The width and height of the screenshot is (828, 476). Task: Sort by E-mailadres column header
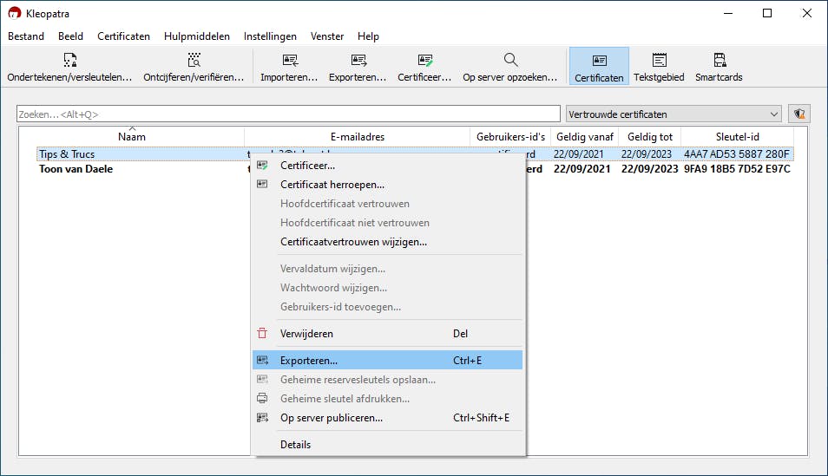pos(358,137)
